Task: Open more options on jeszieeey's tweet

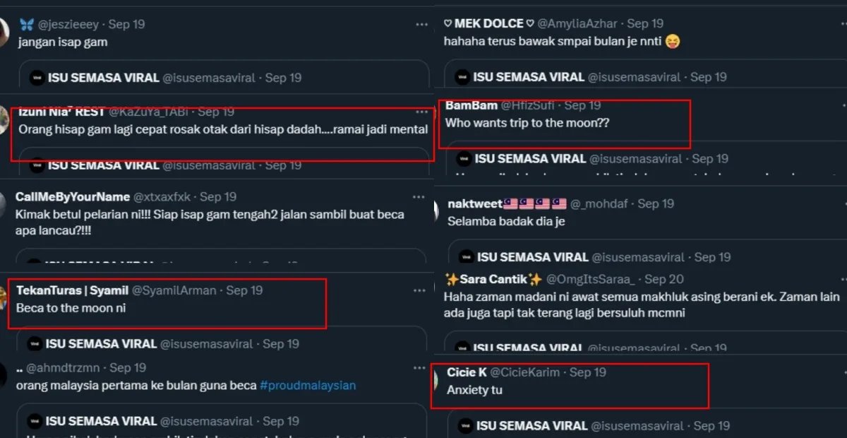Action: click(421, 24)
